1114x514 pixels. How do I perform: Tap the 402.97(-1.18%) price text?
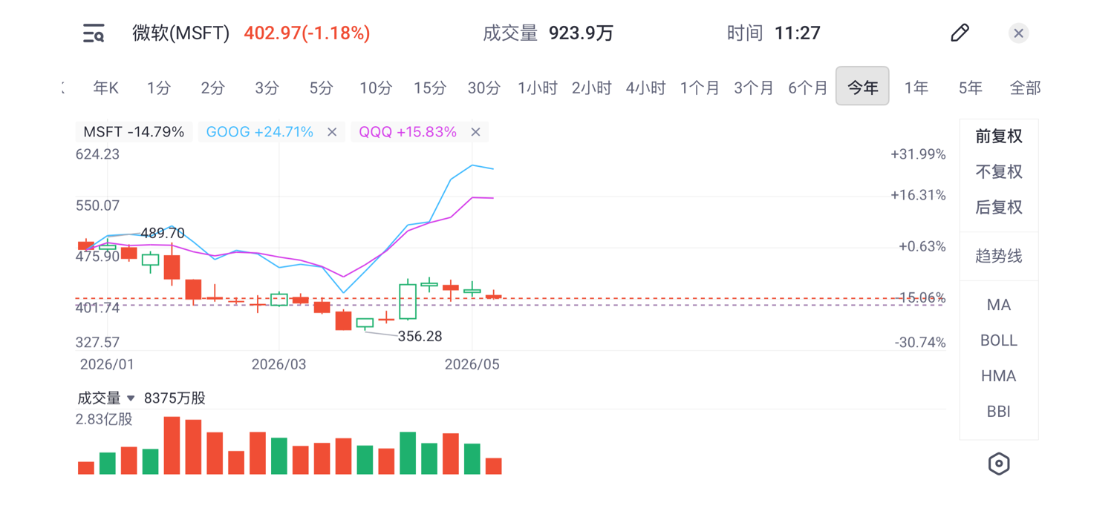(x=307, y=33)
